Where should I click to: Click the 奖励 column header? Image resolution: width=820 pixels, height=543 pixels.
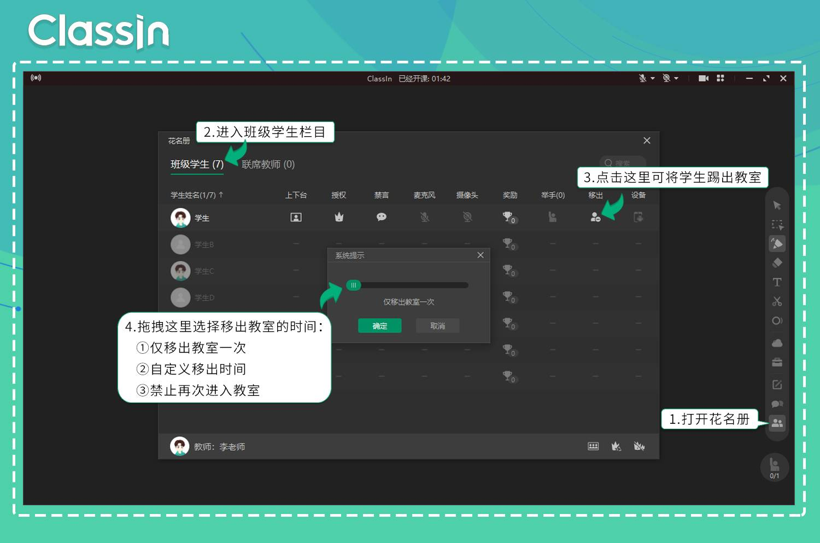(510, 195)
